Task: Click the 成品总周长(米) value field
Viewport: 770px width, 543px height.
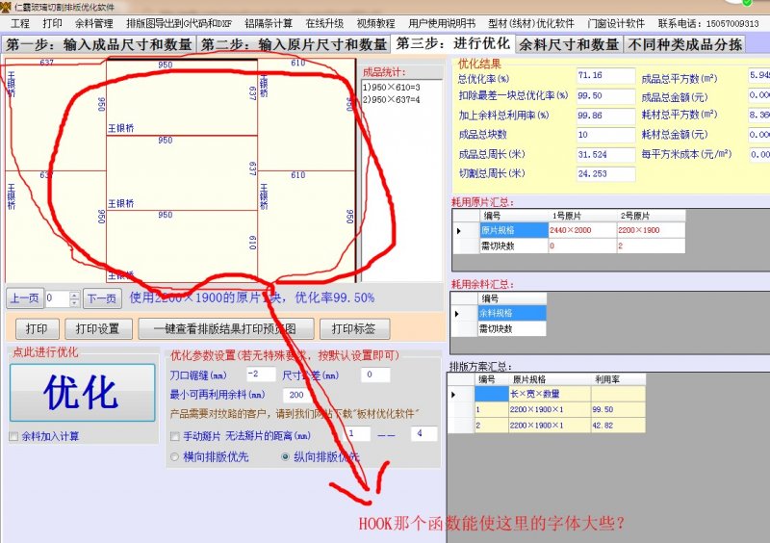Action: 606,154
